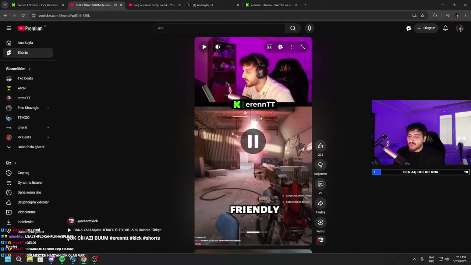The image size is (471, 265).
Task: Open the Tkd Beats subscription channel
Action: (28, 78)
